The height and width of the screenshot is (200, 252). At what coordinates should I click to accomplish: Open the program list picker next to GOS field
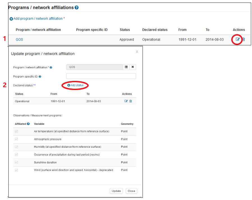pos(126,67)
